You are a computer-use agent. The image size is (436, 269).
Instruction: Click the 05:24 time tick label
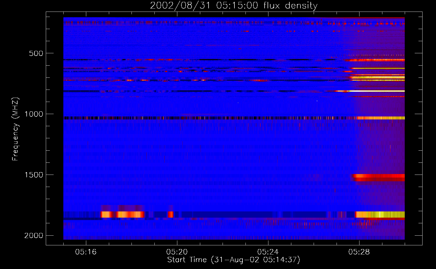click(x=268, y=252)
